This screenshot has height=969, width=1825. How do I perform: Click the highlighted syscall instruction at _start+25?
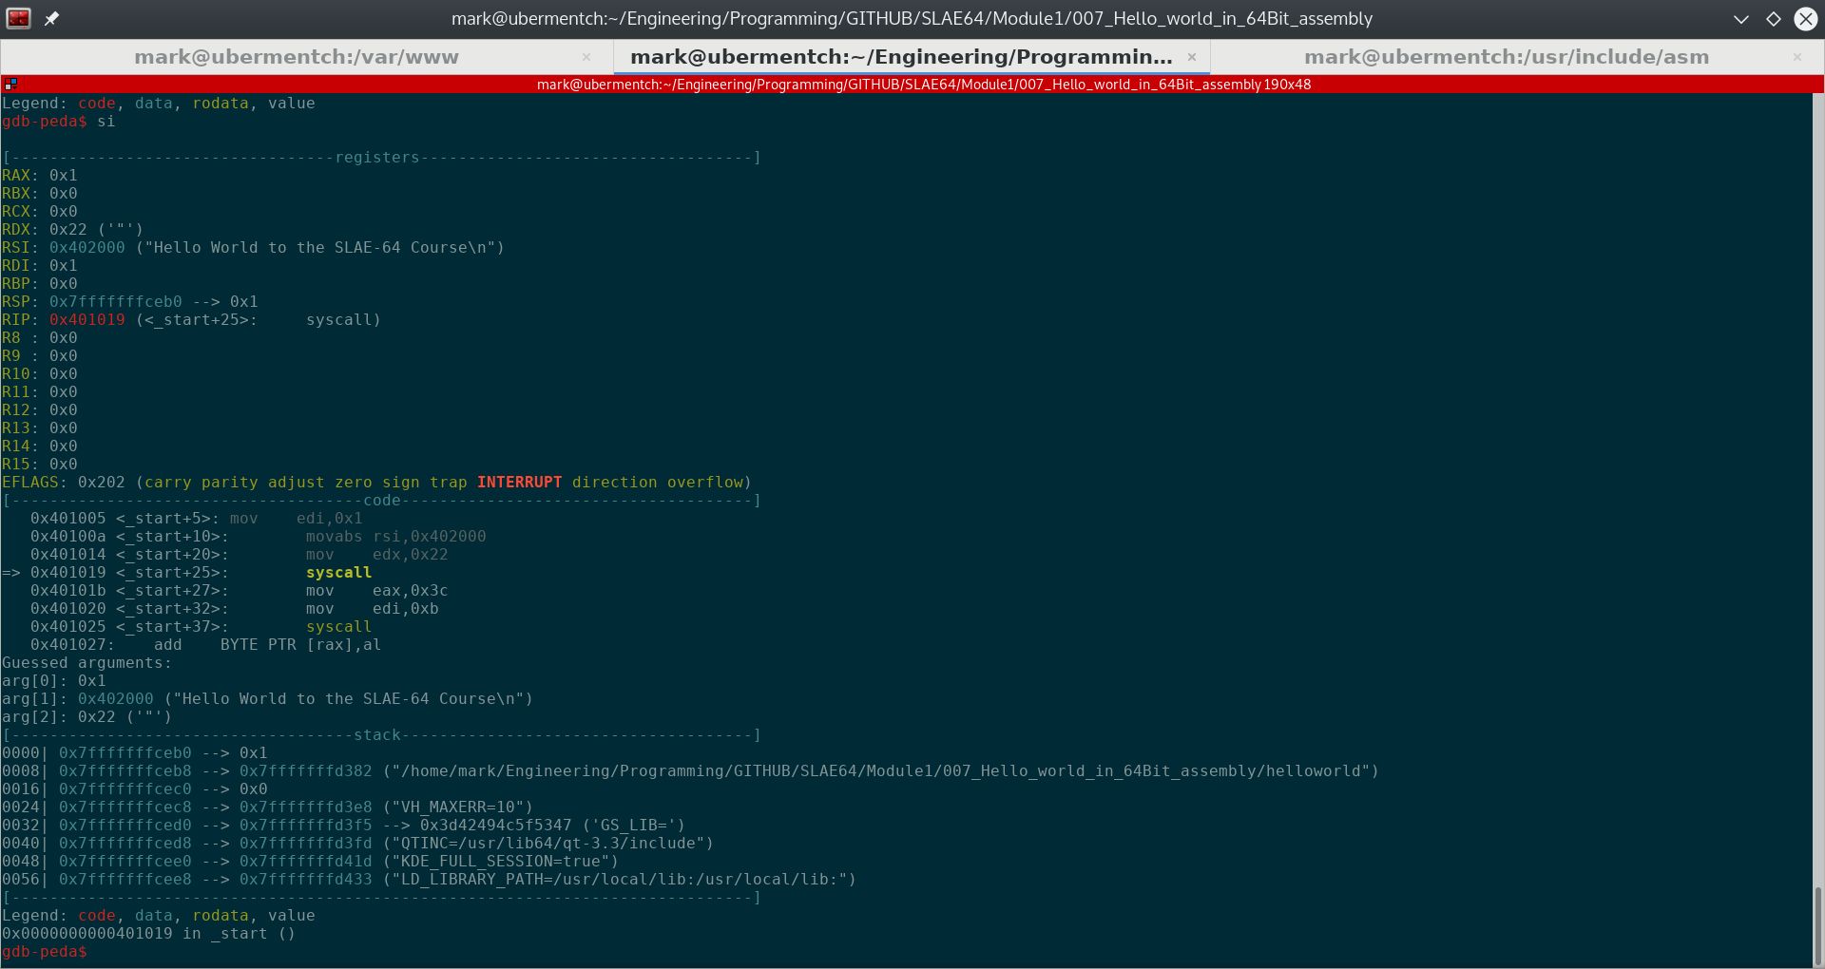[339, 573]
